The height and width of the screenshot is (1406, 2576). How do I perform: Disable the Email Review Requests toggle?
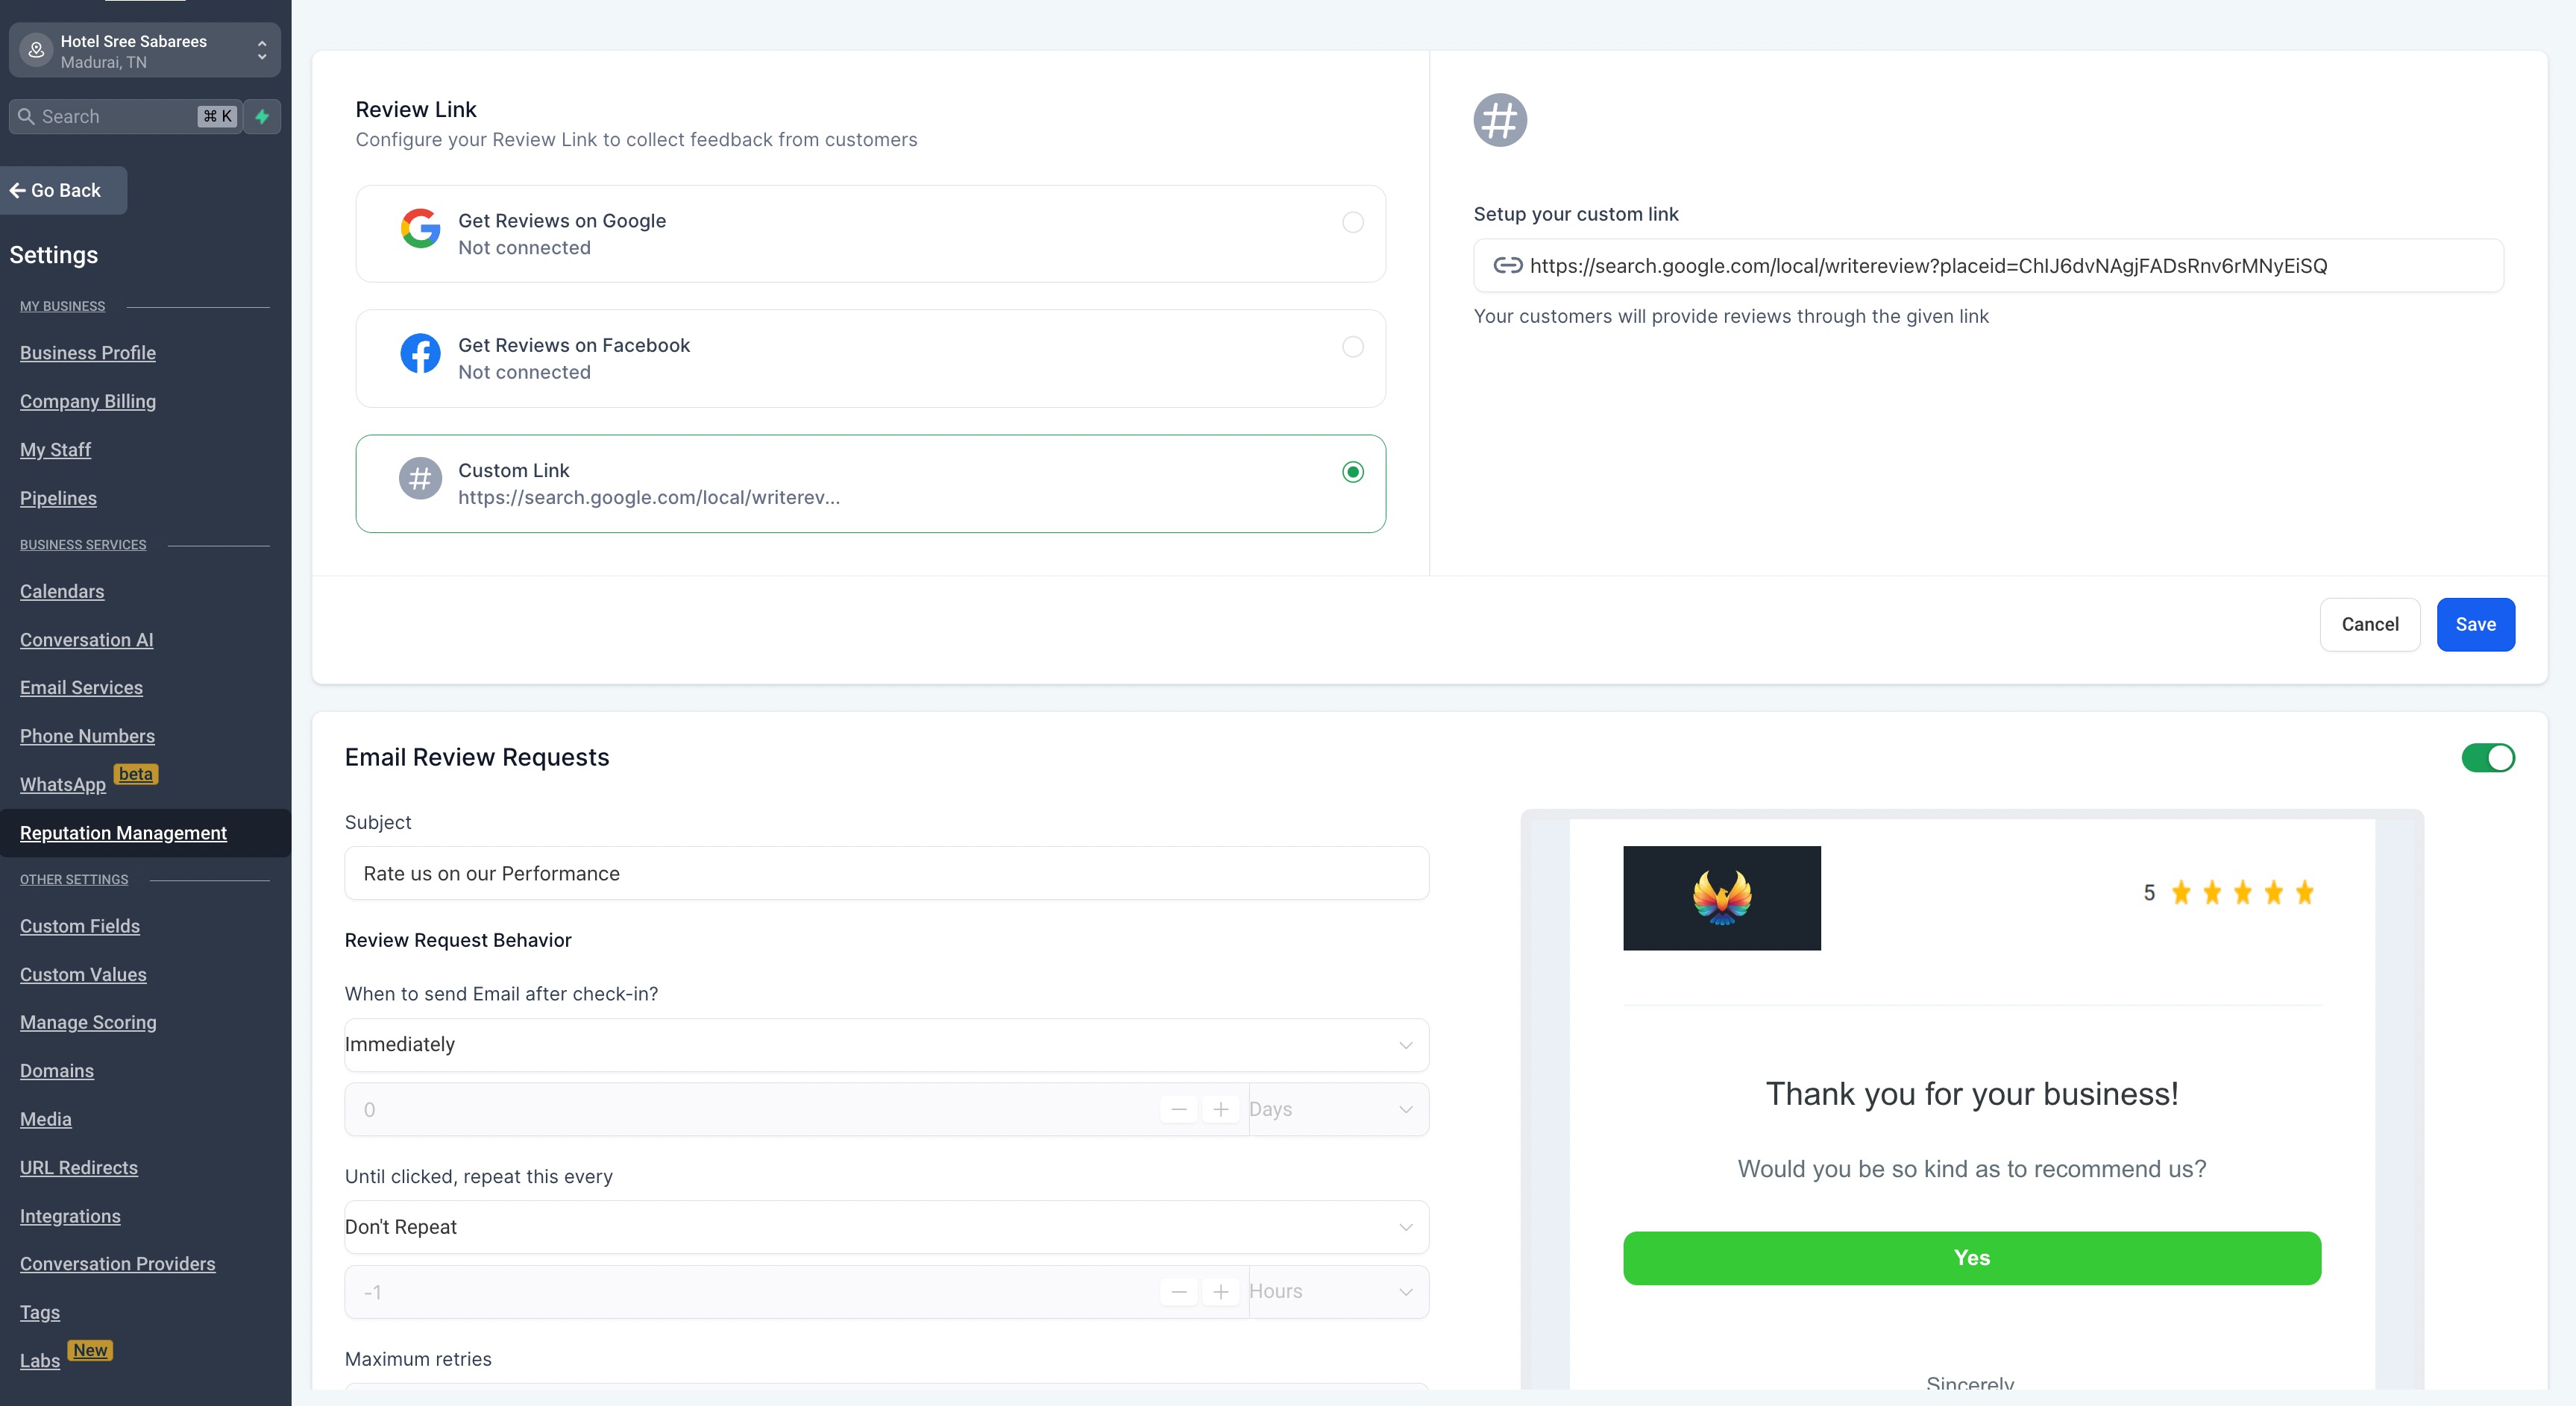point(2487,757)
